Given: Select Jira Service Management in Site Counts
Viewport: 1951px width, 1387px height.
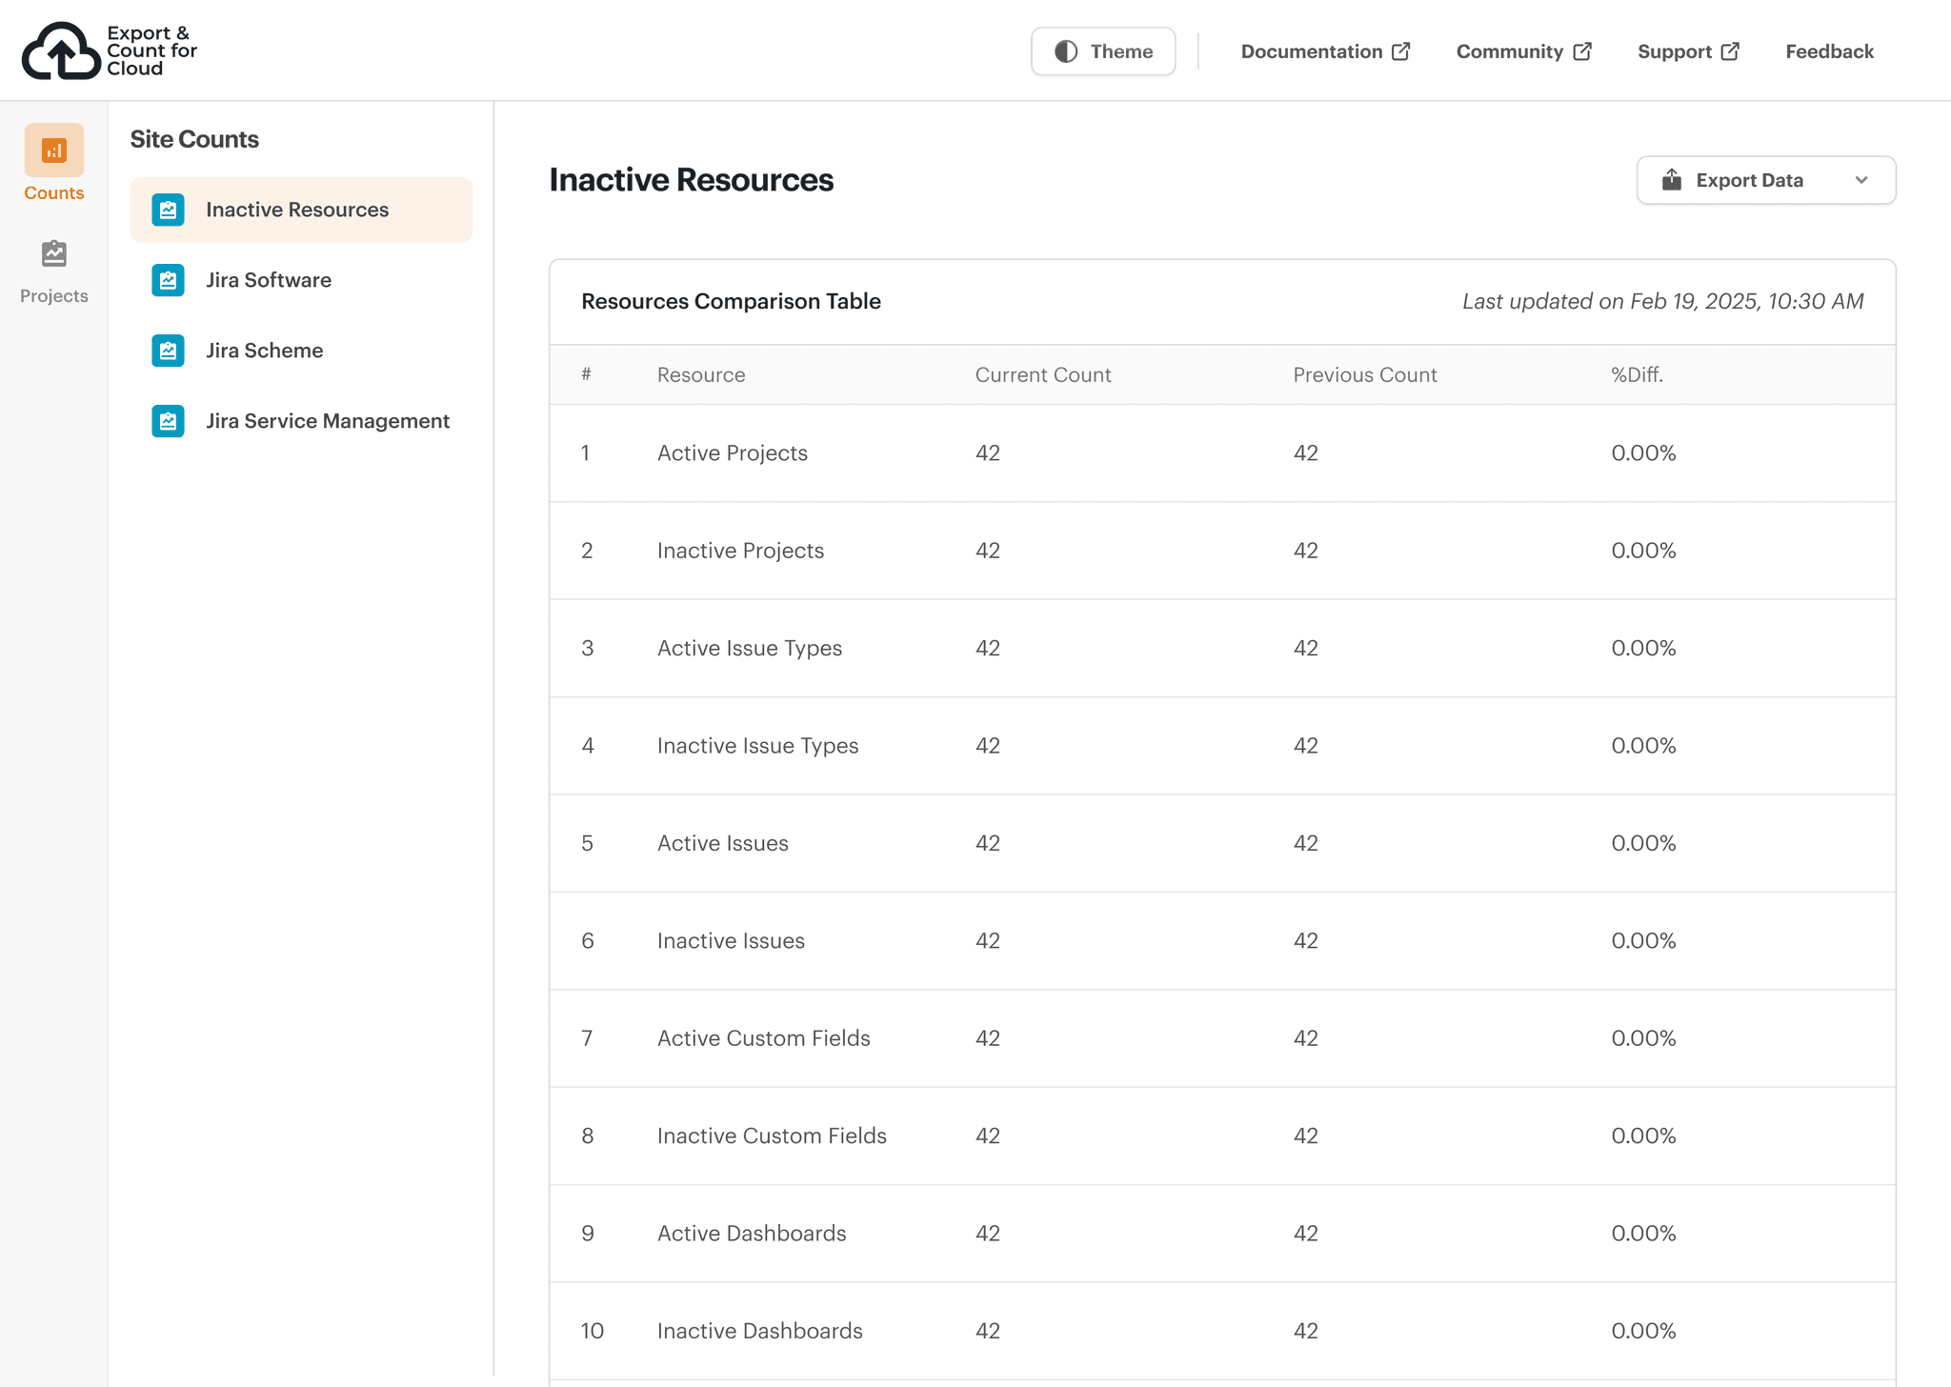Looking at the screenshot, I should pyautogui.click(x=328, y=420).
